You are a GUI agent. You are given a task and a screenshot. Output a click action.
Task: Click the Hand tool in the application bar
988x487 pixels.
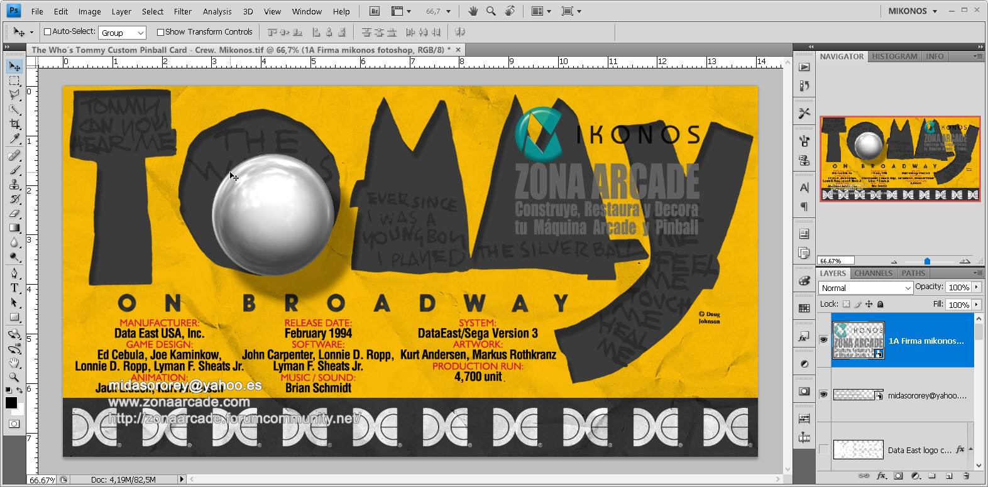coord(473,11)
